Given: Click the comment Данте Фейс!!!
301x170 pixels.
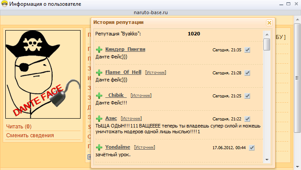Looking at the screenshot, I should [112, 103].
